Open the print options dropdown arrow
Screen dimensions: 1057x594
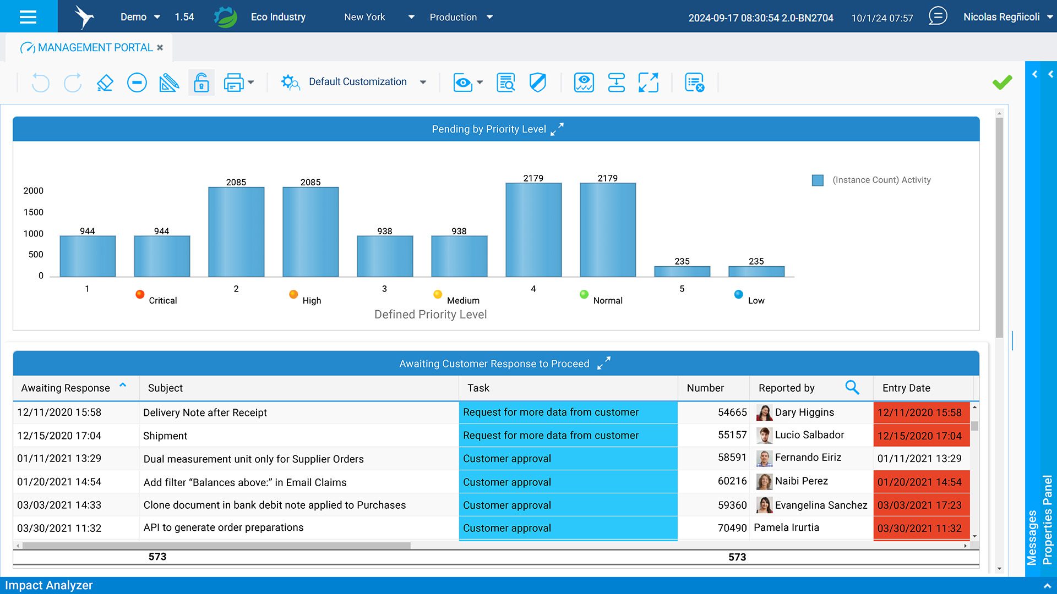click(251, 82)
